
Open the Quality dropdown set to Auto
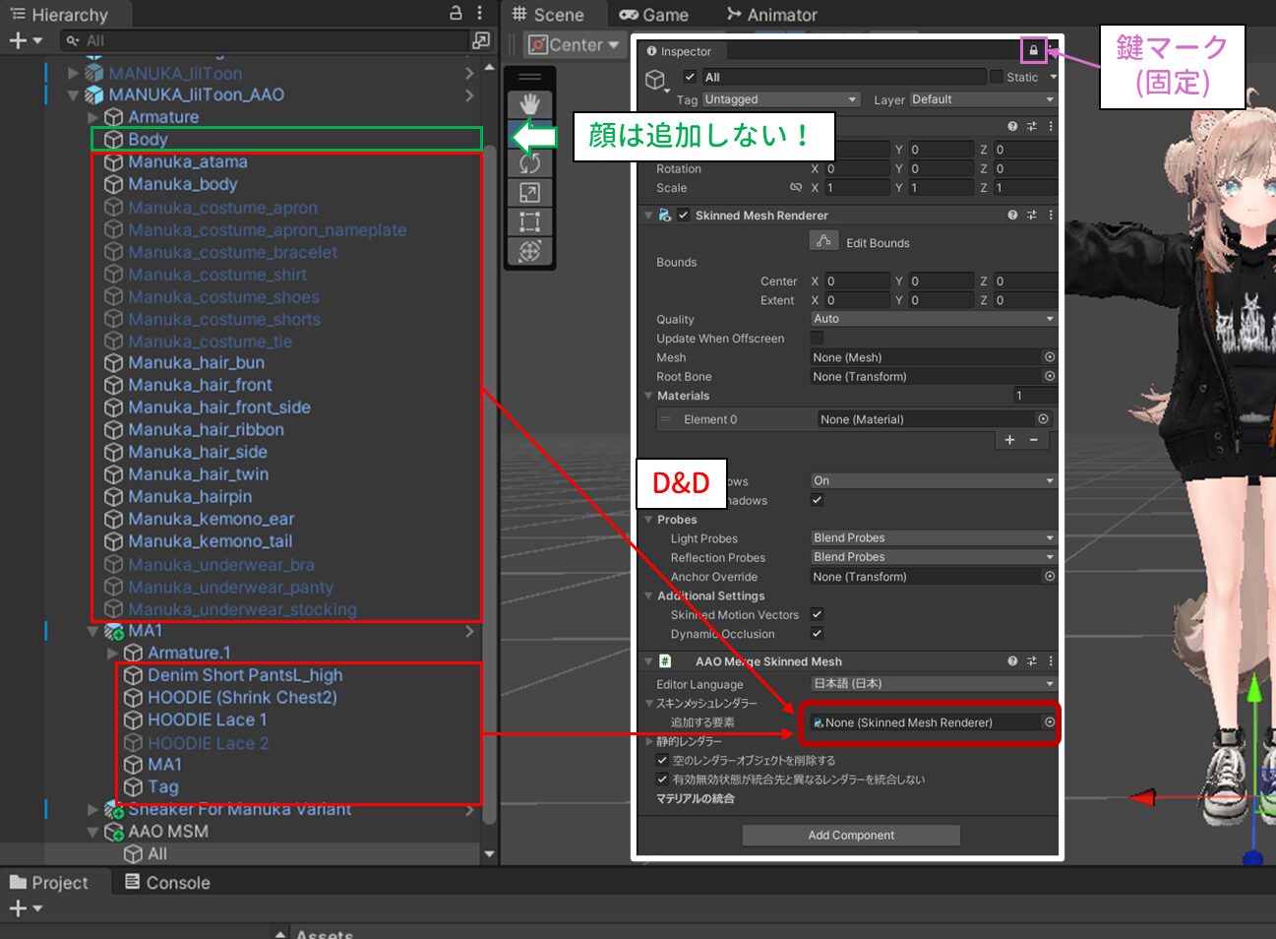pyautogui.click(x=933, y=319)
